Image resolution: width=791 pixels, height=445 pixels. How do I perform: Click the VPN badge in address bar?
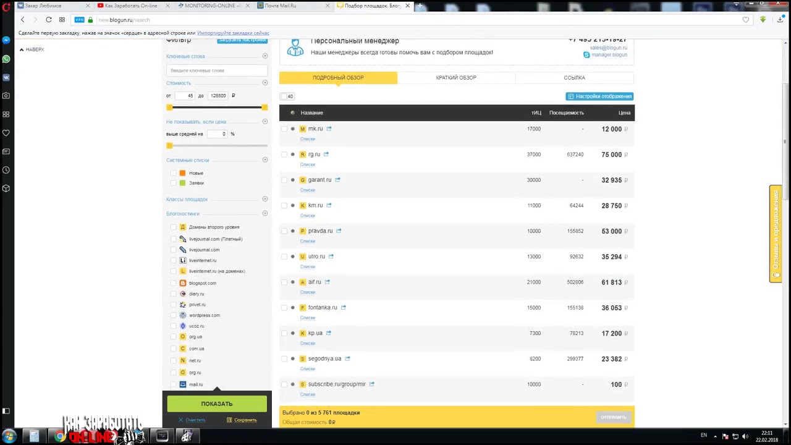[79, 20]
